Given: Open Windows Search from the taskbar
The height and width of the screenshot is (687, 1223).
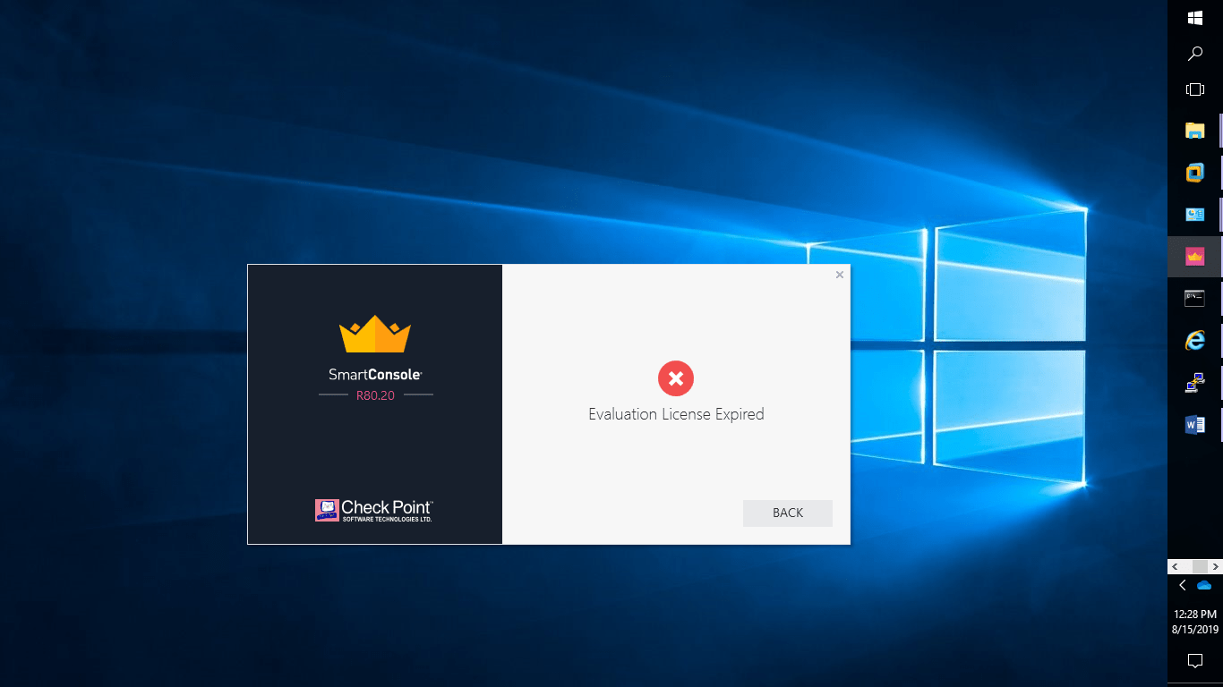Looking at the screenshot, I should click(1194, 54).
